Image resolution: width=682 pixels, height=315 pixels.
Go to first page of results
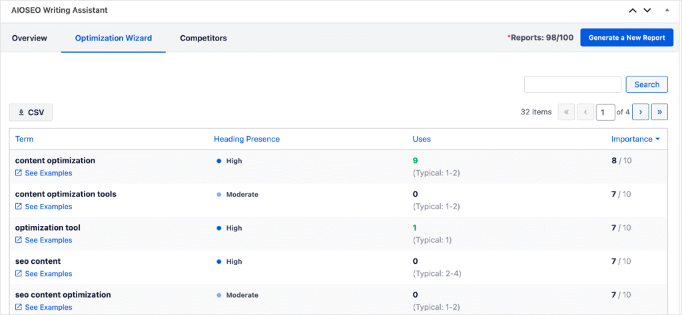[x=566, y=112]
